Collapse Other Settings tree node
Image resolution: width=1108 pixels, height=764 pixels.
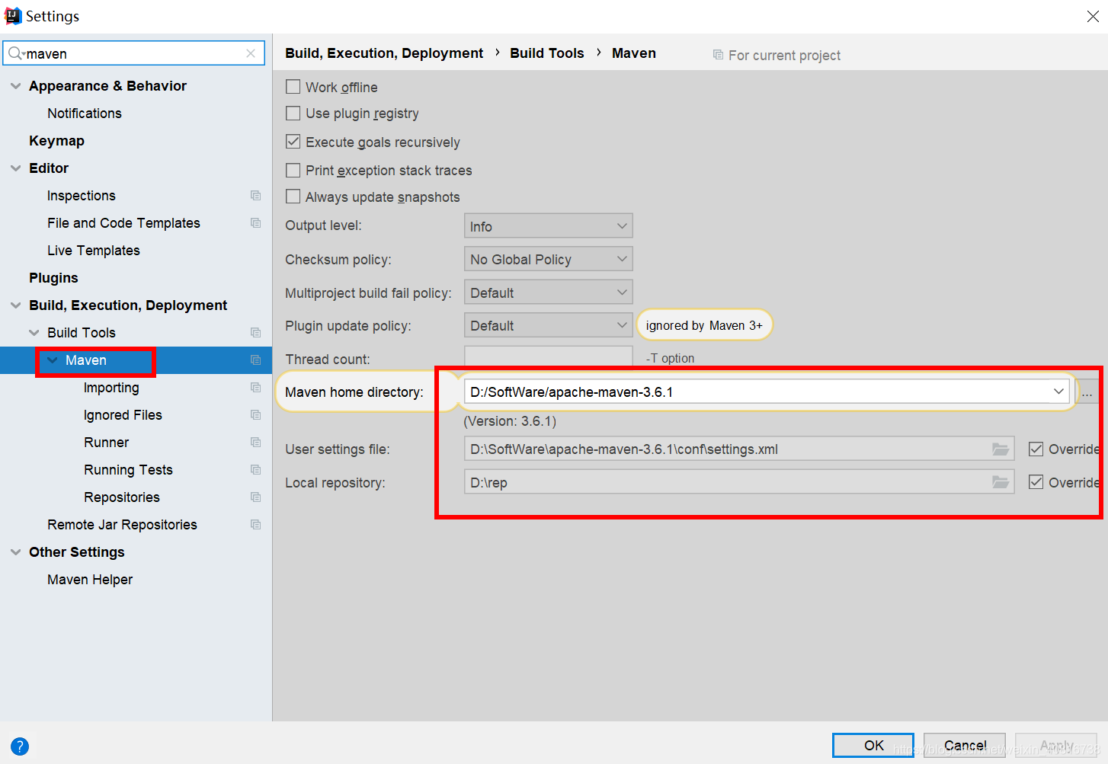click(15, 552)
